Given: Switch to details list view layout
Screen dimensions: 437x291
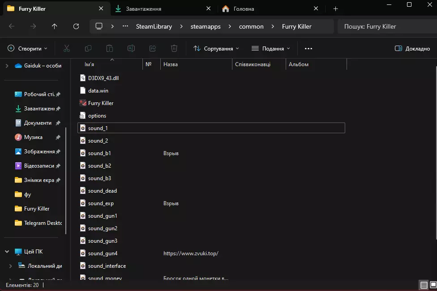Looking at the screenshot, I should pyautogui.click(x=423, y=285).
